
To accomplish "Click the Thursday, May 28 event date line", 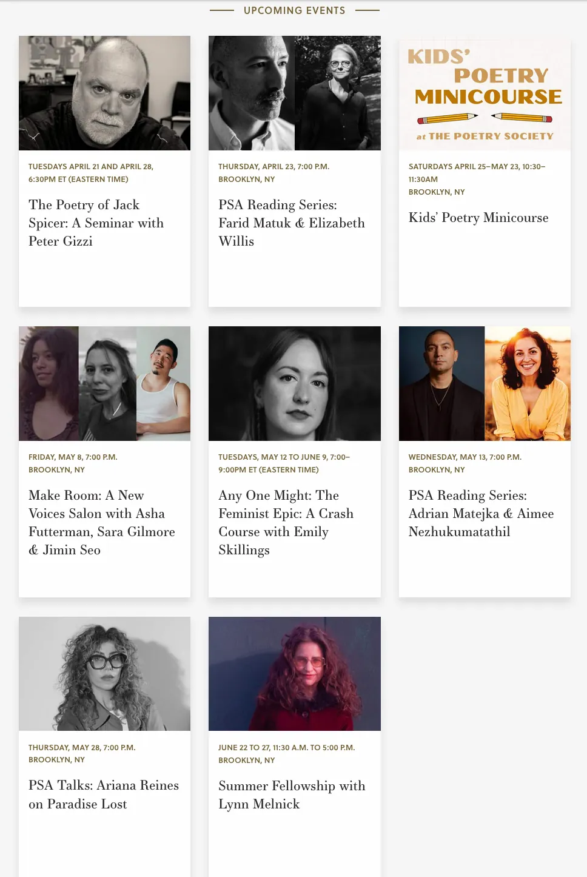I will (82, 748).
